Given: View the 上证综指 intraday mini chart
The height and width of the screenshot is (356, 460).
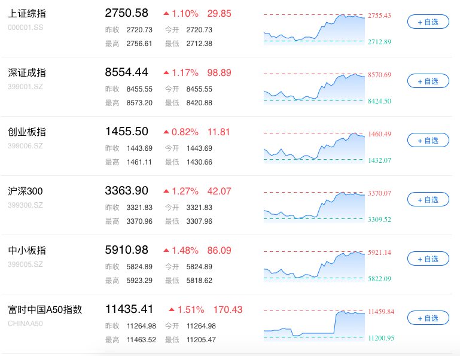Looking at the screenshot, I should (314, 29).
